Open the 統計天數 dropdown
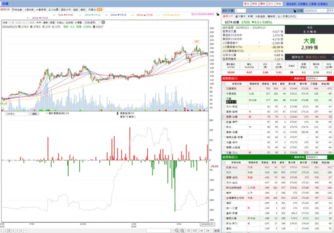This screenshot has width=334, height=233. (241, 11)
